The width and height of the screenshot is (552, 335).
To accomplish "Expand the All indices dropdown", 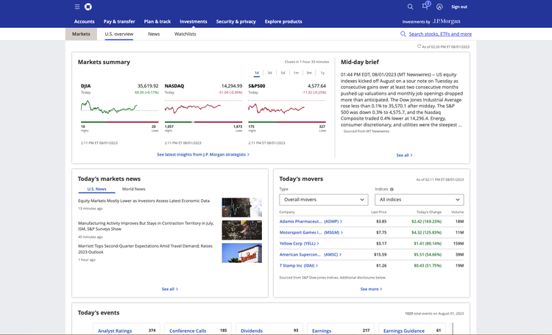I will point(420,200).
